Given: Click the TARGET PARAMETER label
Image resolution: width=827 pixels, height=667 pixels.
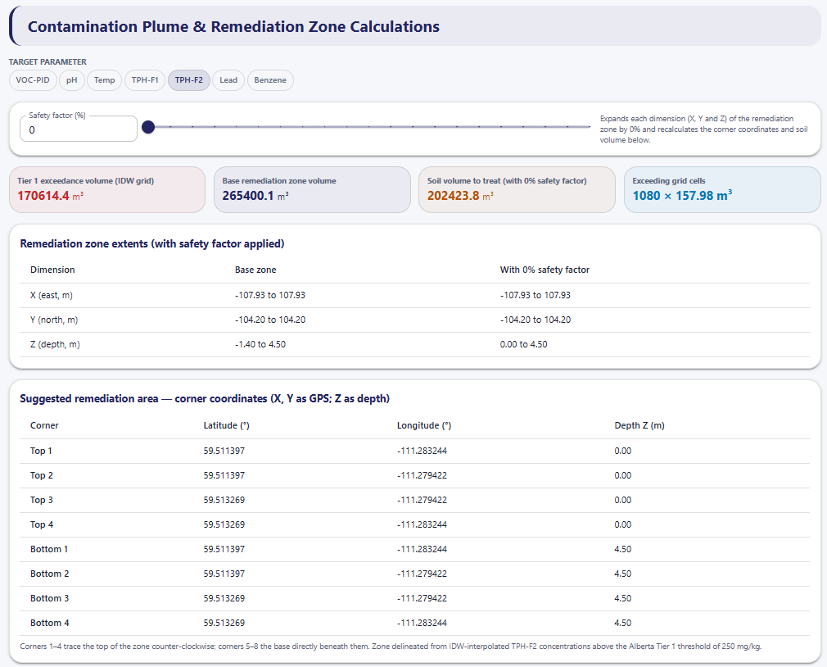Looking at the screenshot, I should 47,61.
